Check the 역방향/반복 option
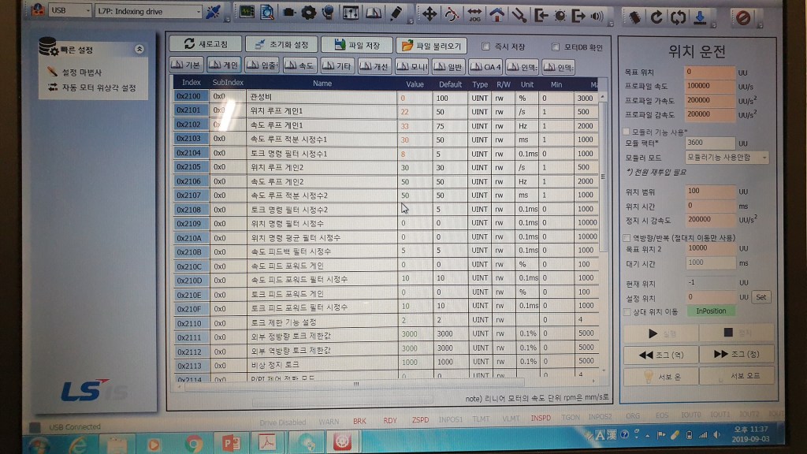Image resolution: width=807 pixels, height=454 pixels. point(627,237)
